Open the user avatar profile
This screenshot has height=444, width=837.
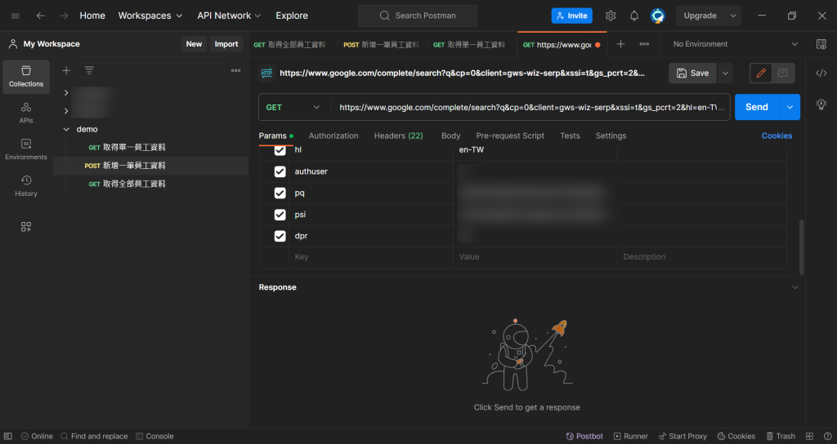(658, 16)
